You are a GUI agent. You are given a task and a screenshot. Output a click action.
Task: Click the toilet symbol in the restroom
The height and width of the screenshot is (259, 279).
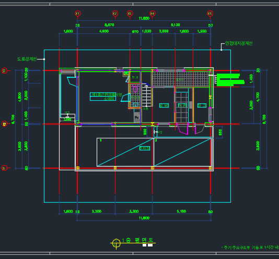click(135, 88)
